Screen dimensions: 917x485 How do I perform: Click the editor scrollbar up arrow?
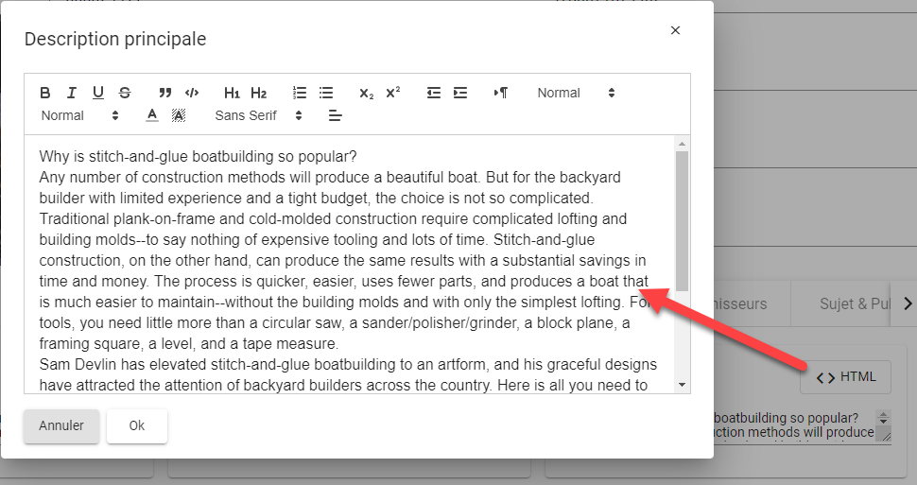[682, 144]
